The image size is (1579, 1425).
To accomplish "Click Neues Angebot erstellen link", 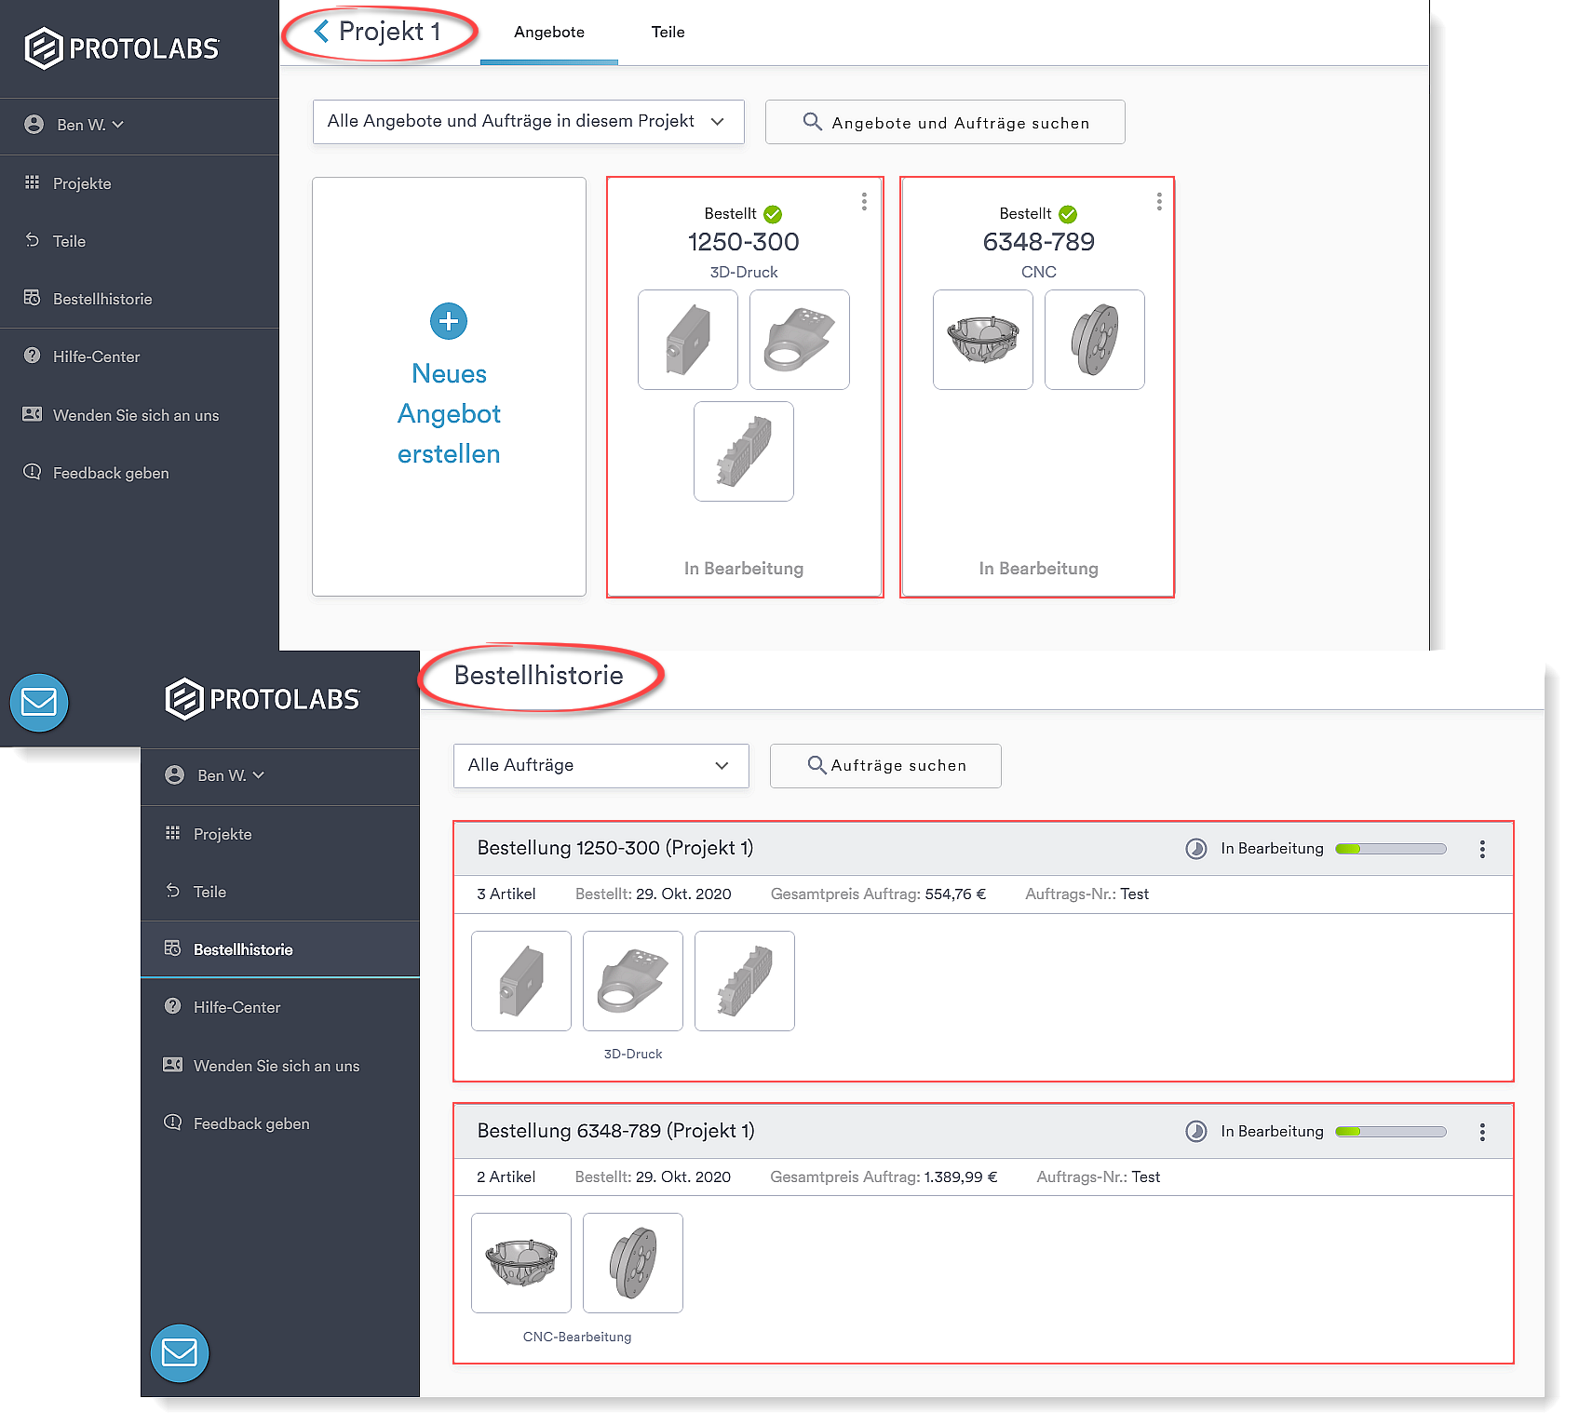I will click(449, 413).
